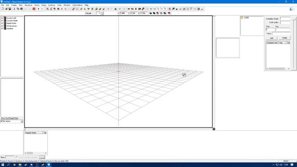Viewport: 297px width, 167px height.
Task: Click the taskbar search icon
Action: click(8, 165)
